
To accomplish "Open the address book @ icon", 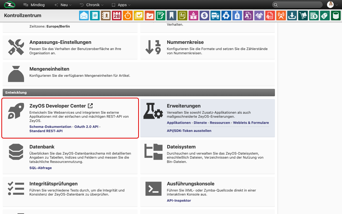I will tap(95, 16).
